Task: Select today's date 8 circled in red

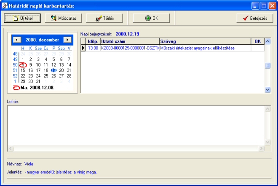Action: (23, 65)
